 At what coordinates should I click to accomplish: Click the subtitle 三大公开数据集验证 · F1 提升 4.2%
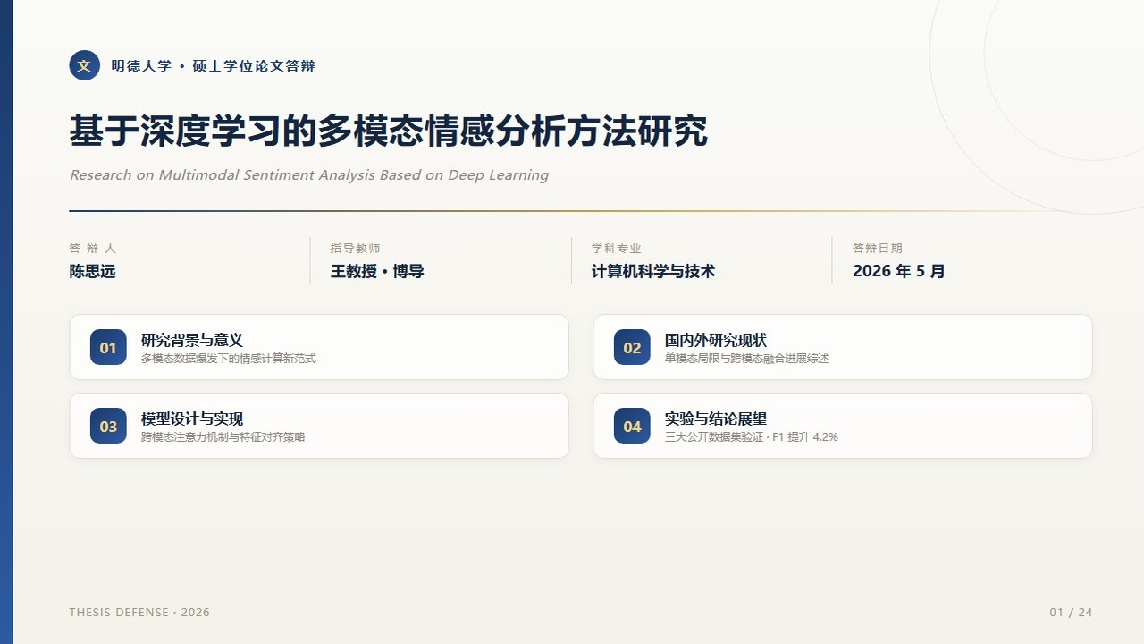click(752, 437)
